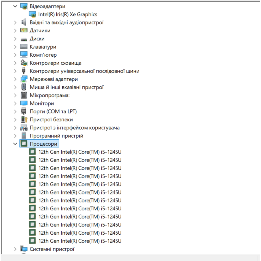Select the Датчики label
Image resolution: width=261 pixels, height=261 pixels.
click(40, 31)
